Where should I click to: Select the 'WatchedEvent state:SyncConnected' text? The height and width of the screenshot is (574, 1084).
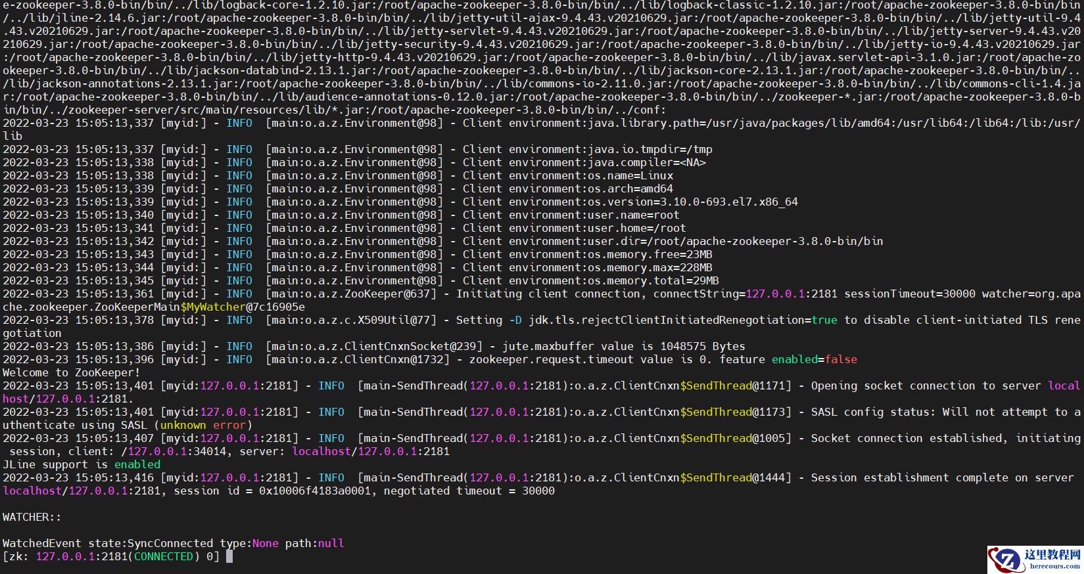pos(107,543)
